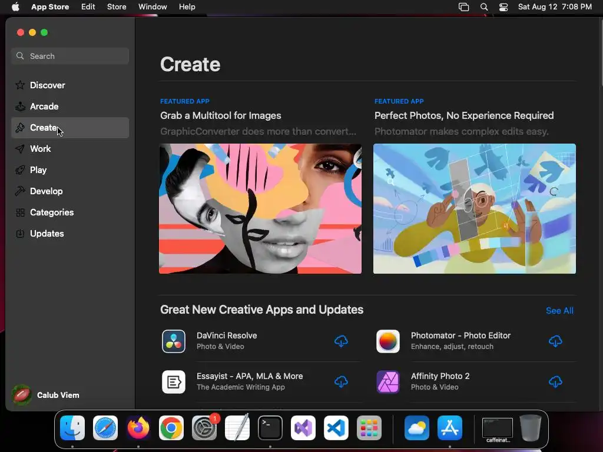The image size is (603, 452).
Task: Open Terminal from the Dock
Action: (x=270, y=428)
